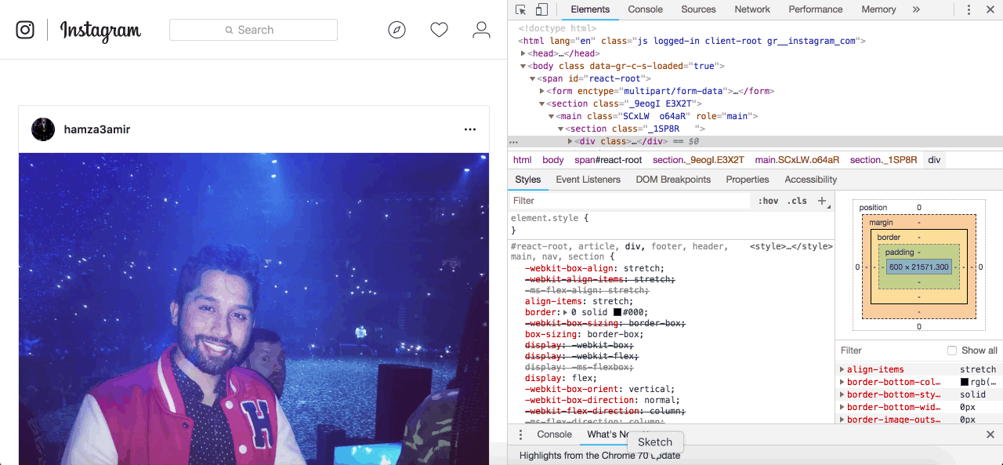Viewport: 1003px width, 465px height.
Task: Expand the align-items computed property
Action: [842, 369]
